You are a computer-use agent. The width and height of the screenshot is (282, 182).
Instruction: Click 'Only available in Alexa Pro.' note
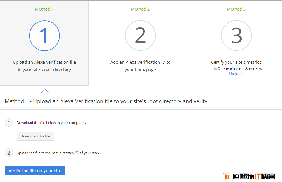click(239, 68)
